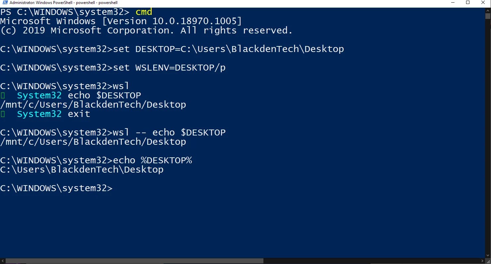Screen dimensions: 491x264
Task: Click the 'echo %DESKTOP%' command text
Action: [153, 160]
